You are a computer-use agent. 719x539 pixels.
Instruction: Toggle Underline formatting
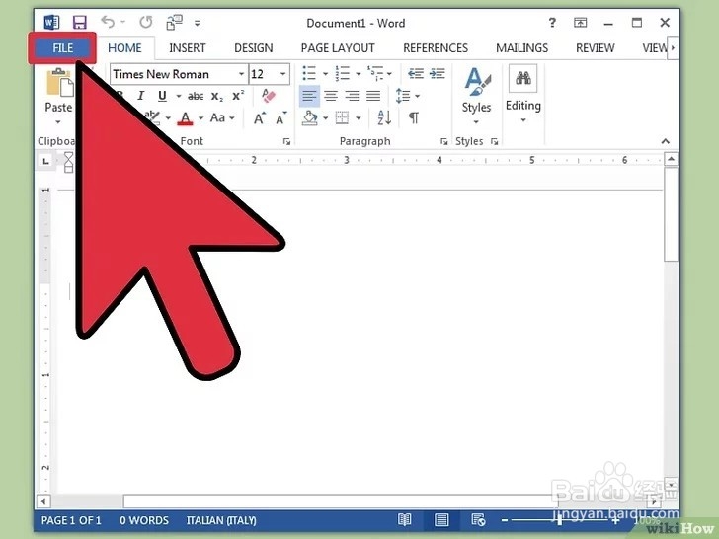162,96
